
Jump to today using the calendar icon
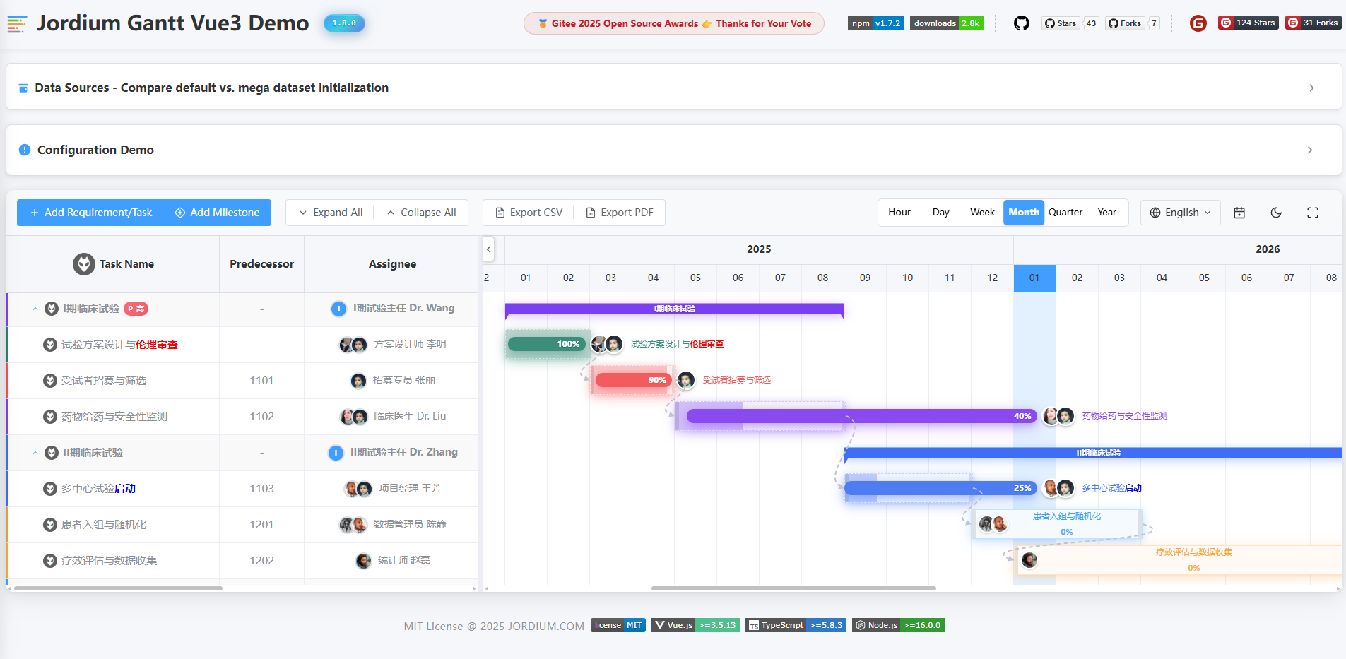coord(1239,212)
